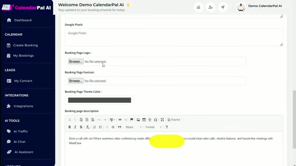This screenshot has height=166, width=296.
Task: Toggle strikethrough formatting
Action: (x=81, y=127)
